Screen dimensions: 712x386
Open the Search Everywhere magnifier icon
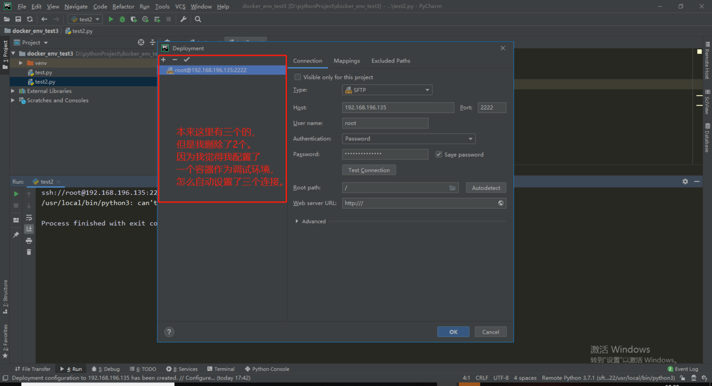198,19
